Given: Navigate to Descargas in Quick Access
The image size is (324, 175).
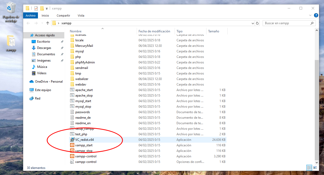Looking at the screenshot, I should (44, 48).
